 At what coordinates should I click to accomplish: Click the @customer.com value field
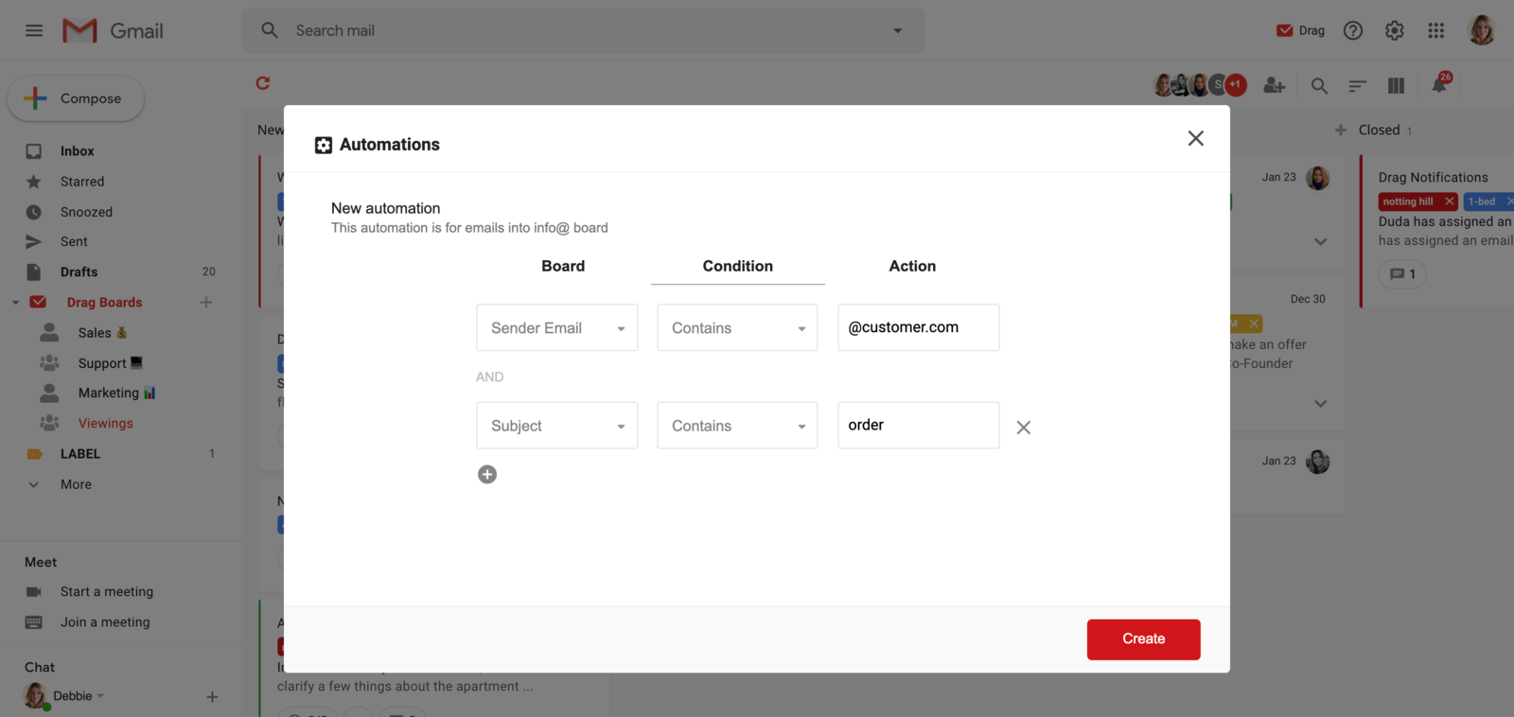tap(919, 327)
